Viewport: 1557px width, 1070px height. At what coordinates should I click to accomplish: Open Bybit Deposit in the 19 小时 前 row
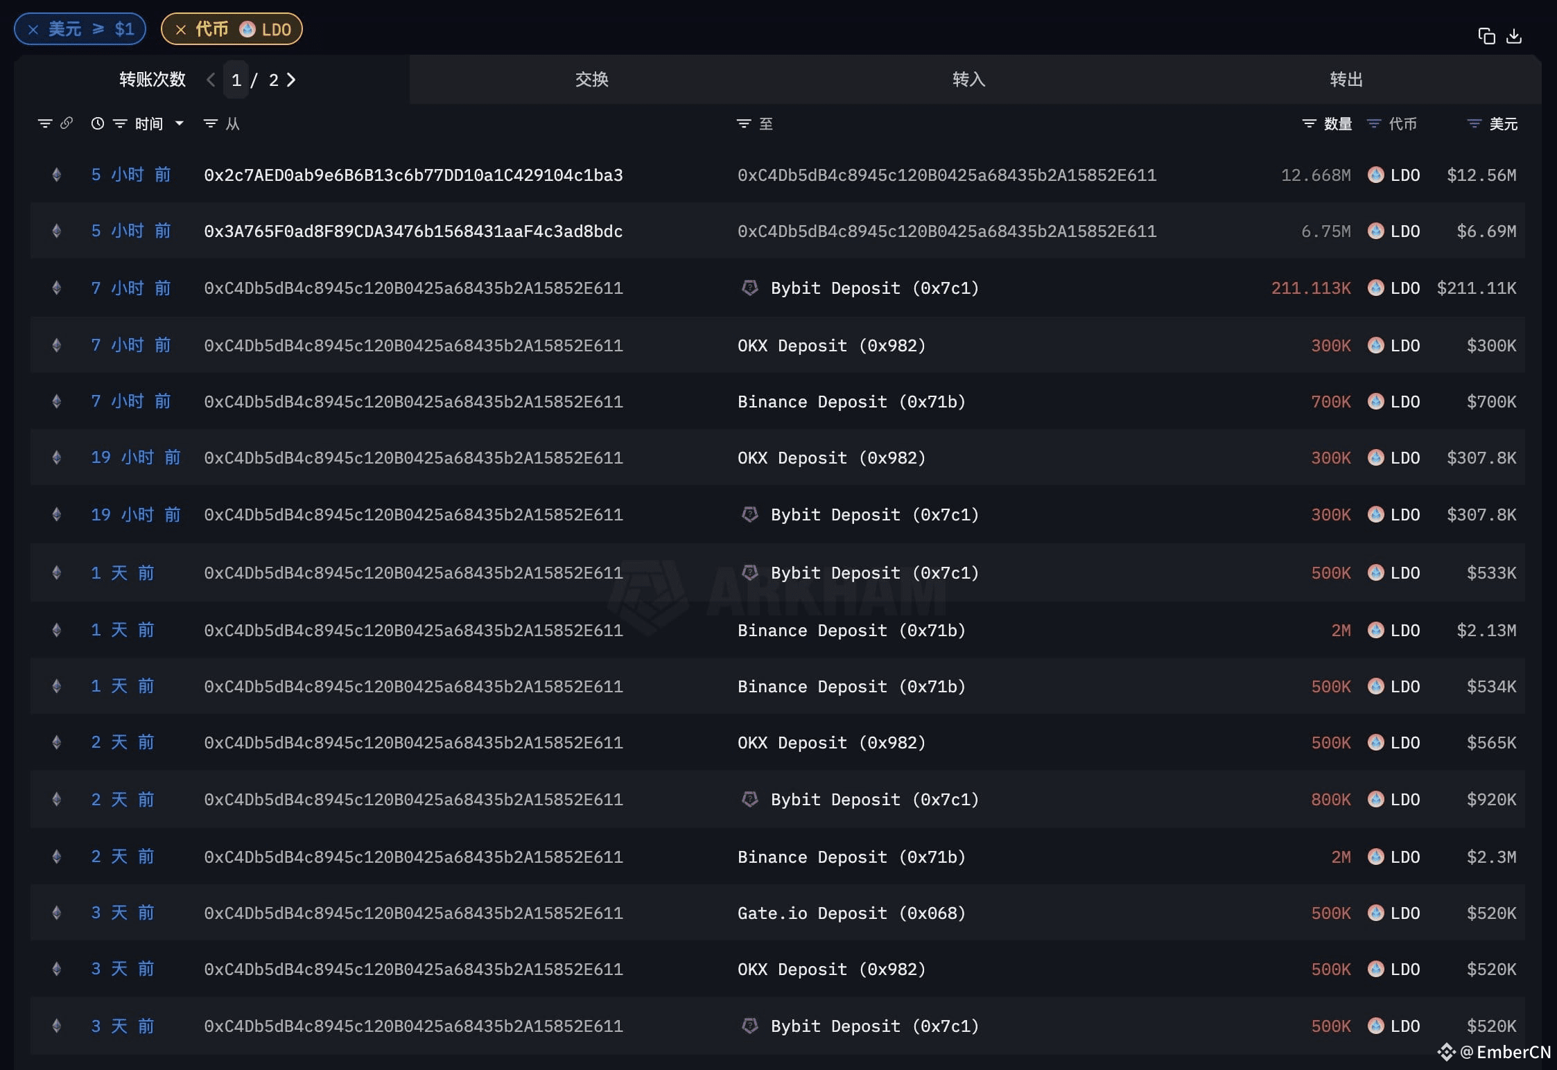click(x=875, y=515)
